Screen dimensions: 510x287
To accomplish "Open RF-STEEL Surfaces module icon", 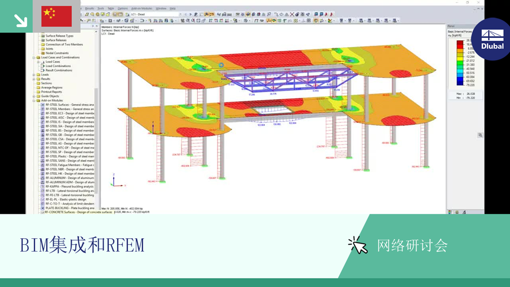I will pos(43,105).
